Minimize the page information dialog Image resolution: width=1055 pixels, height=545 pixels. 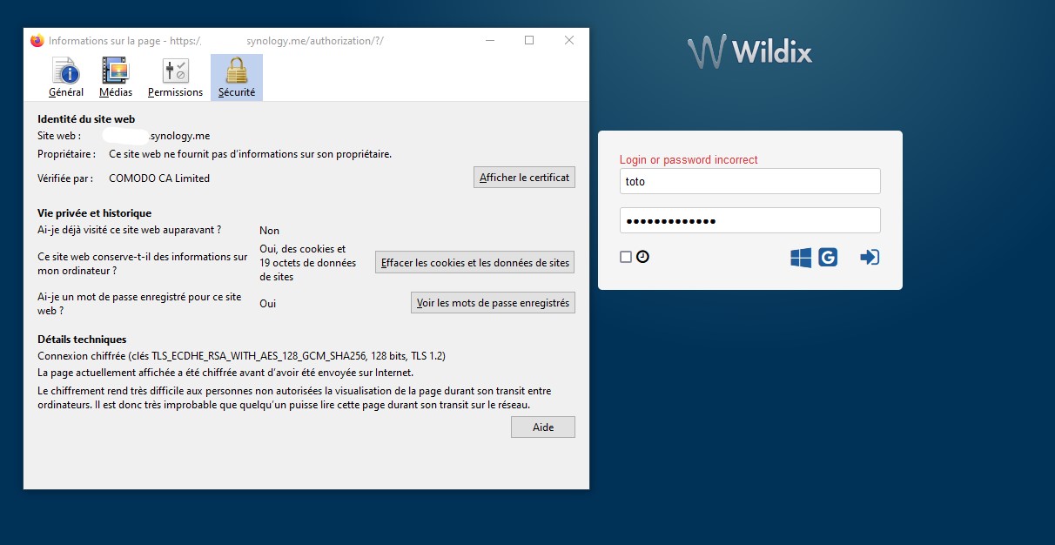coord(489,40)
